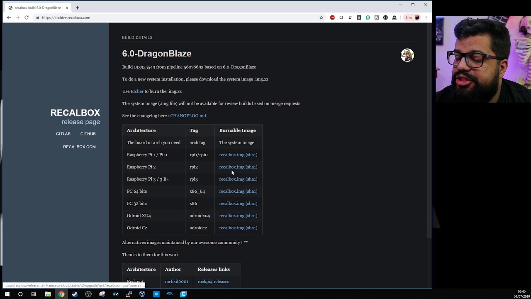This screenshot has height=299, width=531.
Task: Open the orange C extension icon
Action: pyautogui.click(x=350, y=17)
